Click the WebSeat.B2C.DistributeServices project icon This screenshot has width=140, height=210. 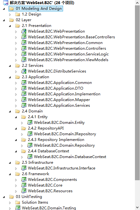(24, 71)
